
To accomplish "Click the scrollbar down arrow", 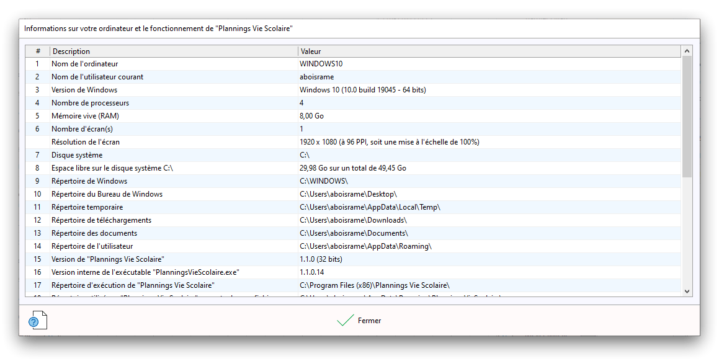I will tap(687, 290).
